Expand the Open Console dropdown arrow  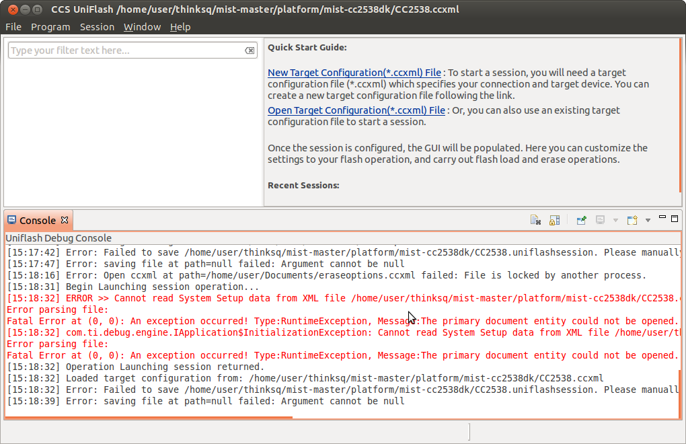point(648,220)
